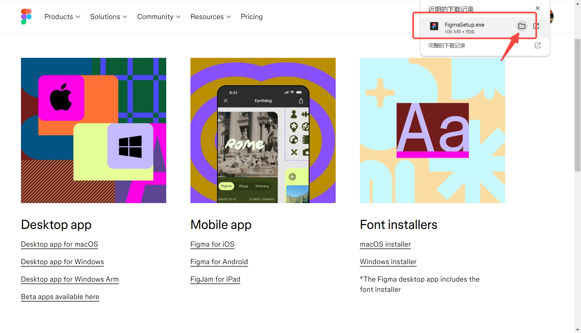Expand the Community menu
The height and width of the screenshot is (333, 581).
159,17
